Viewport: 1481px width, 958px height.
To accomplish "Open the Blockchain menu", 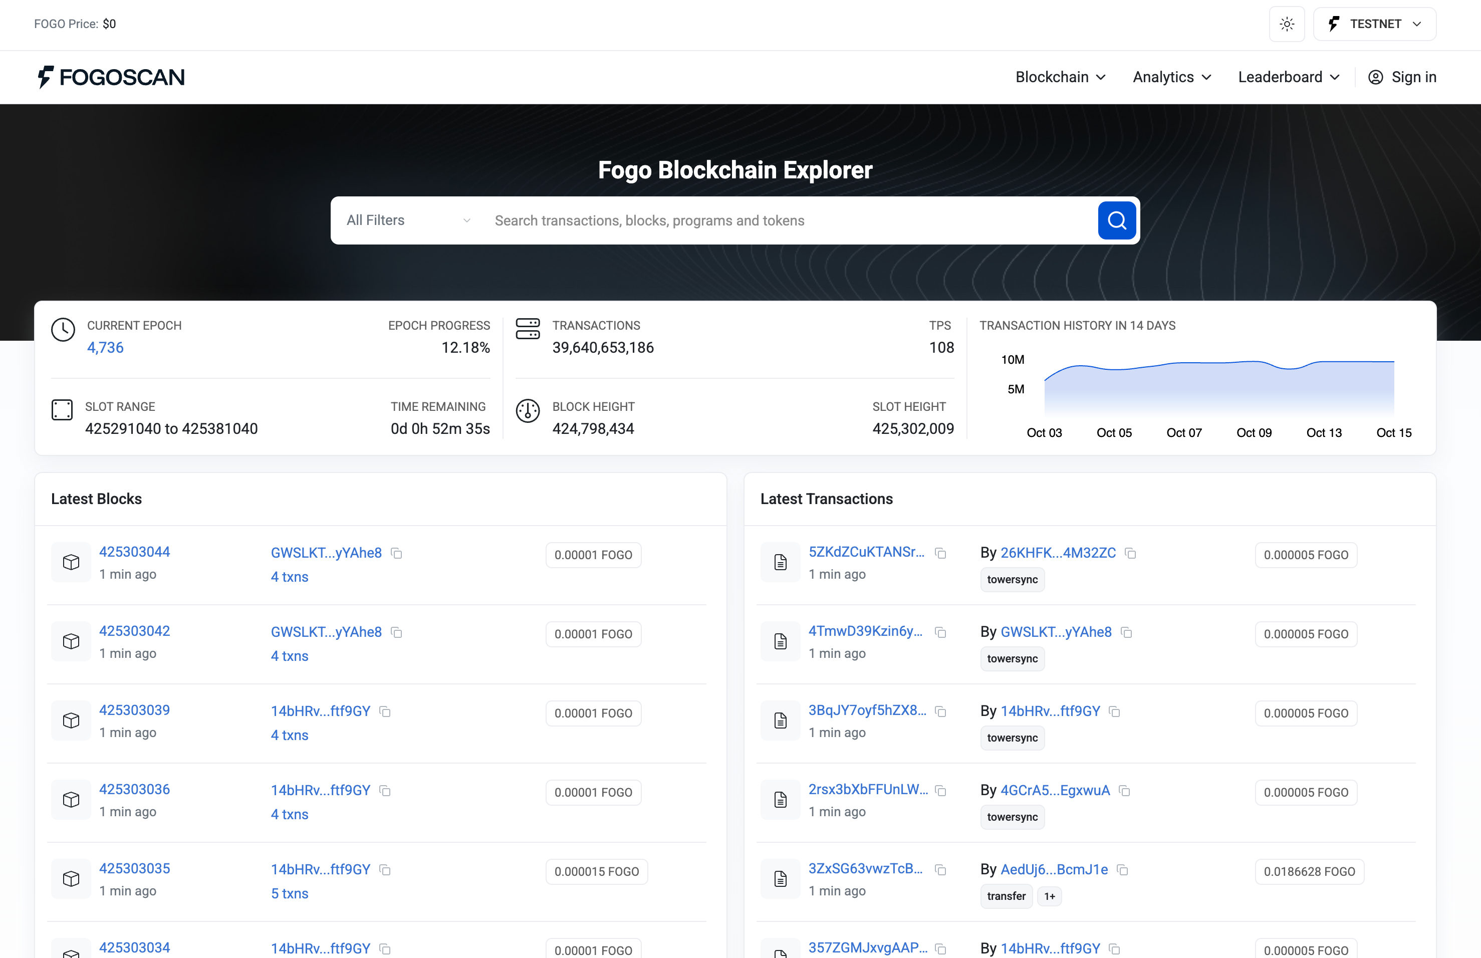I will tap(1060, 77).
